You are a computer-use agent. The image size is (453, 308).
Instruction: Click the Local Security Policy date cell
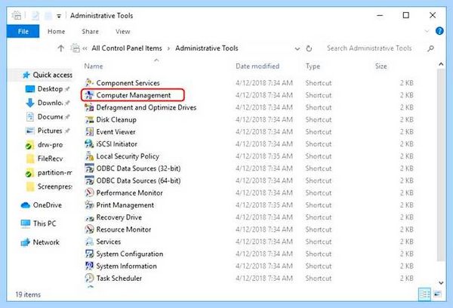point(264,156)
